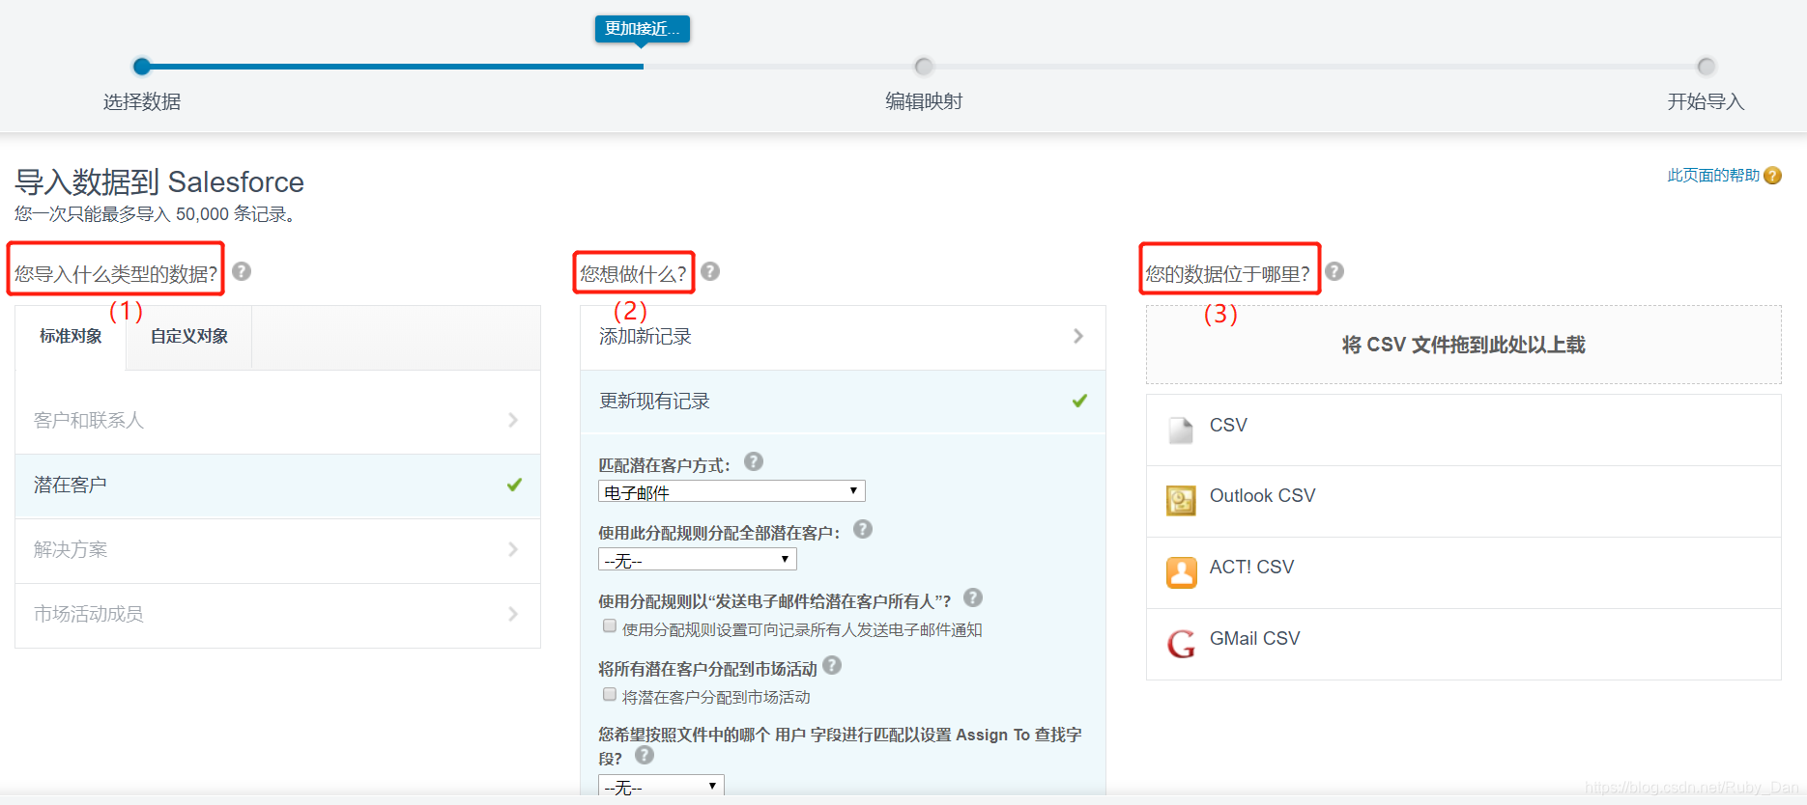Choose Outlook CSV data source
This screenshot has height=805, width=1807.
click(x=1463, y=501)
